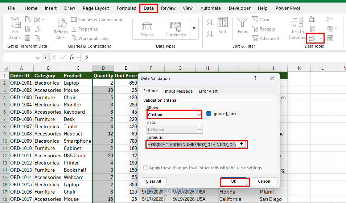This screenshot has width=346, height=203.
Task: Select the row 10 header
Action: (x=4, y=141)
